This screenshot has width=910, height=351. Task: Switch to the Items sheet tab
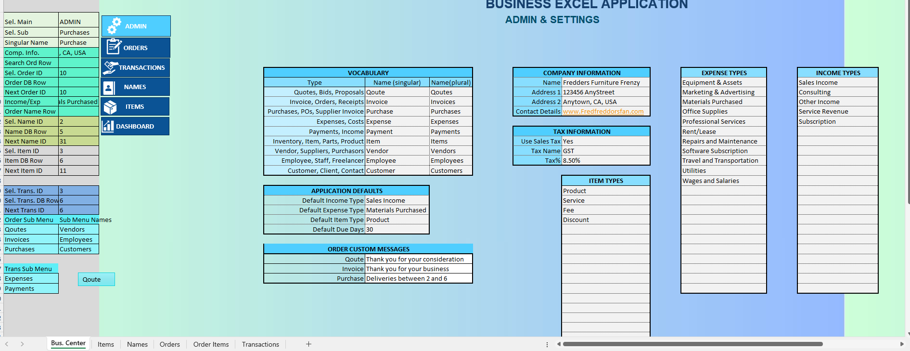click(106, 344)
